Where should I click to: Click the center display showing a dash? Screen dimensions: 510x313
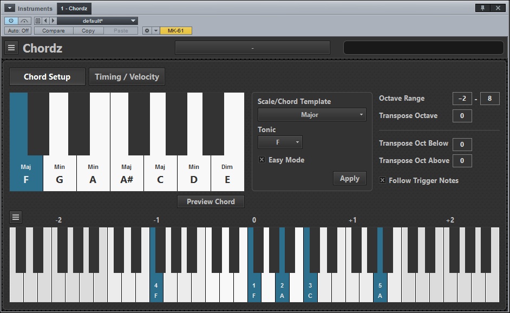tap(252, 48)
